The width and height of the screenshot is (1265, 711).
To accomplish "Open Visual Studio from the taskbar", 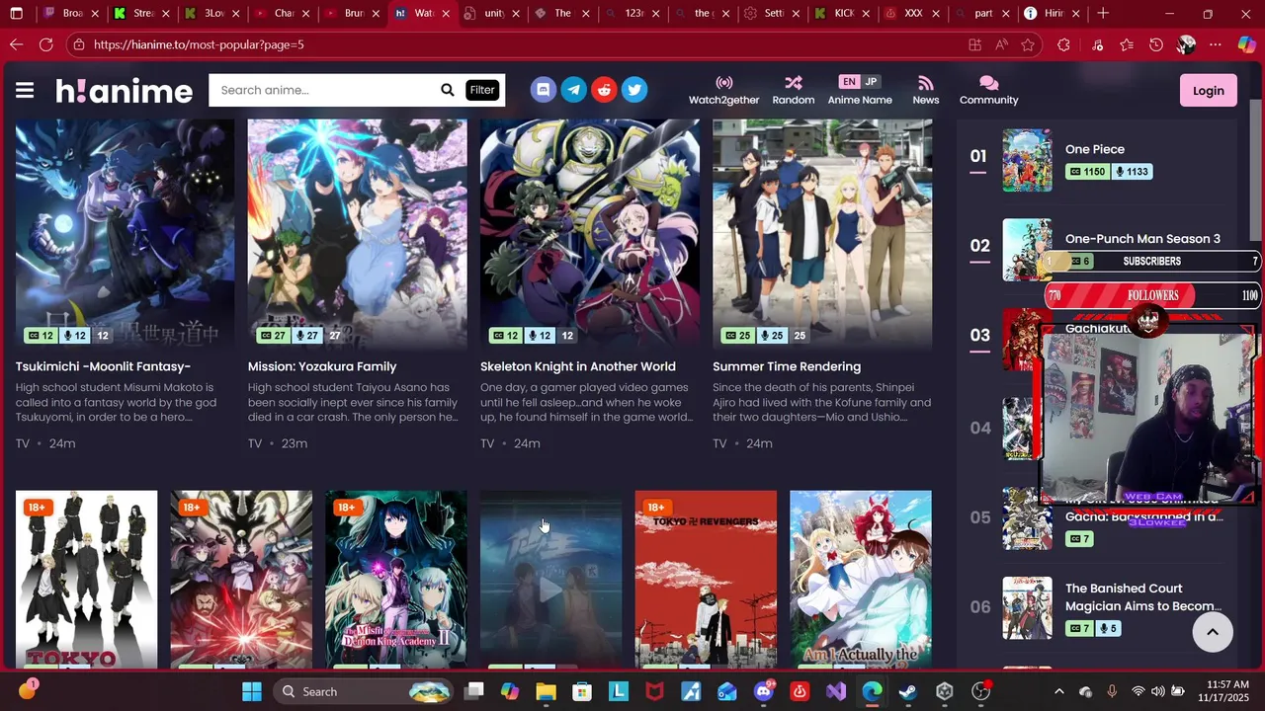I will coord(836,691).
